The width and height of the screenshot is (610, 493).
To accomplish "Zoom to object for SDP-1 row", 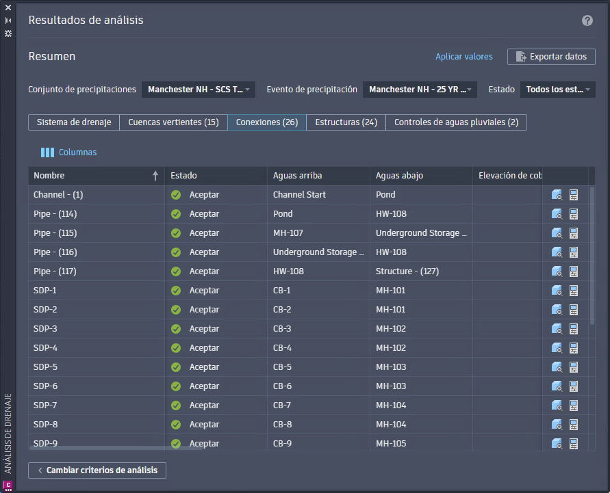I will coord(557,290).
